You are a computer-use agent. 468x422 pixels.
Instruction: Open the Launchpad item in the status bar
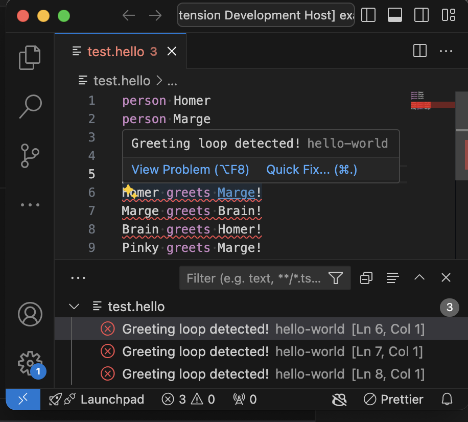coord(96,399)
